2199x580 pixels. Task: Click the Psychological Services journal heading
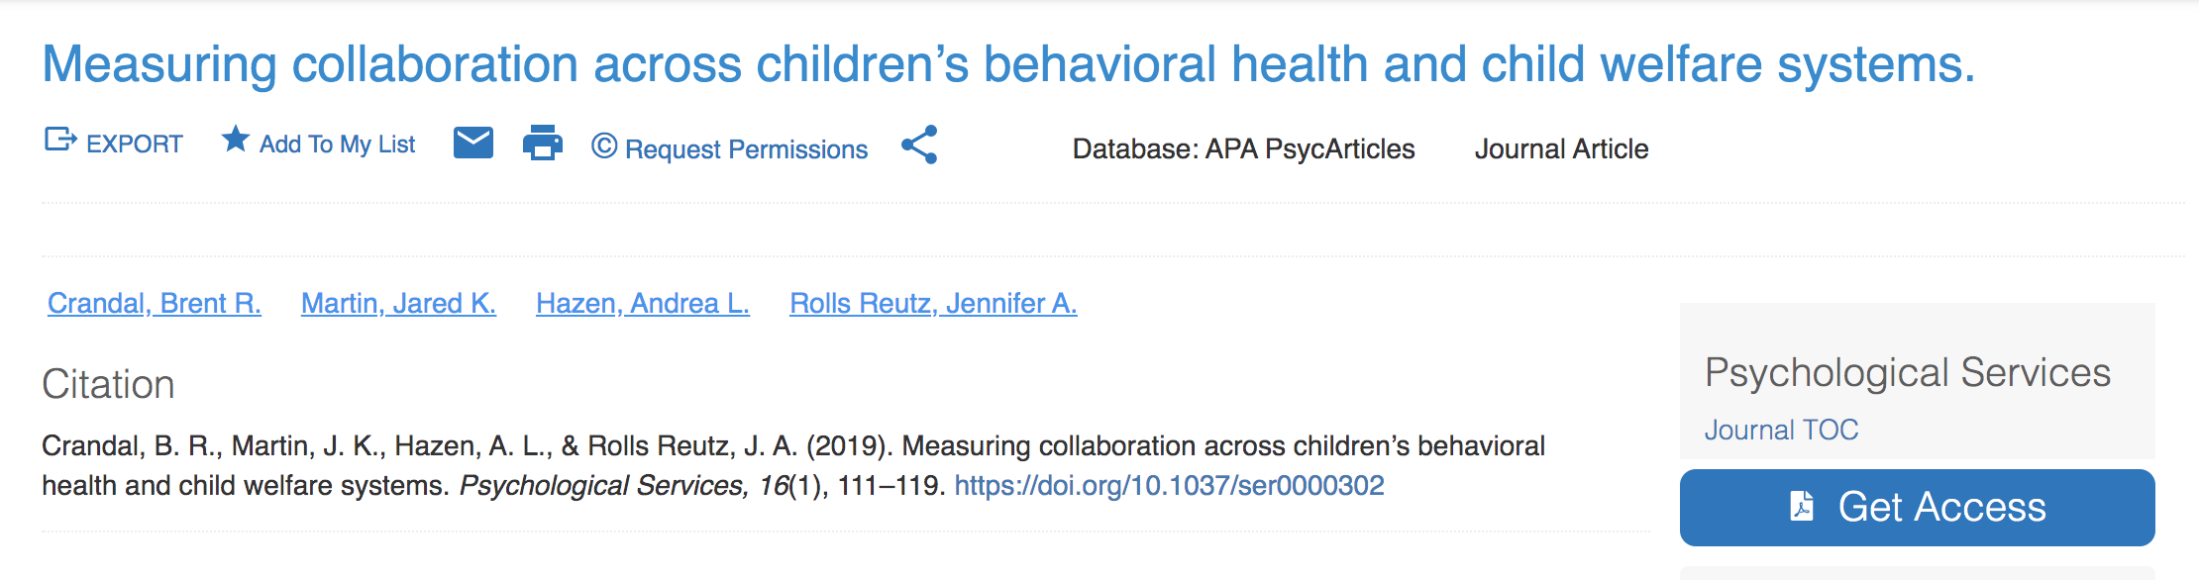click(x=1908, y=373)
